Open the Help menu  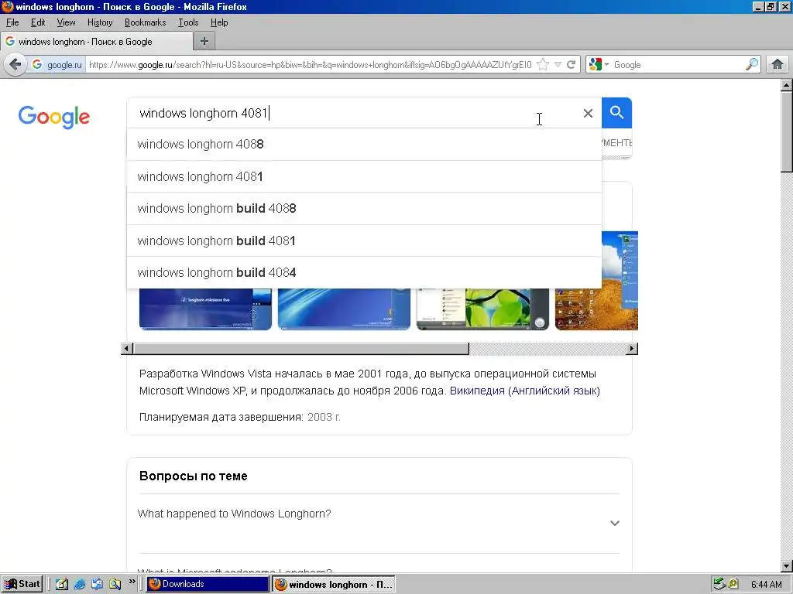tap(219, 22)
